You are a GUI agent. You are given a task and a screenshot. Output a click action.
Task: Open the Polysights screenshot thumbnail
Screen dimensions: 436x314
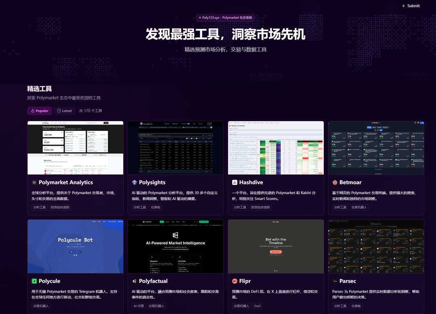coord(175,148)
